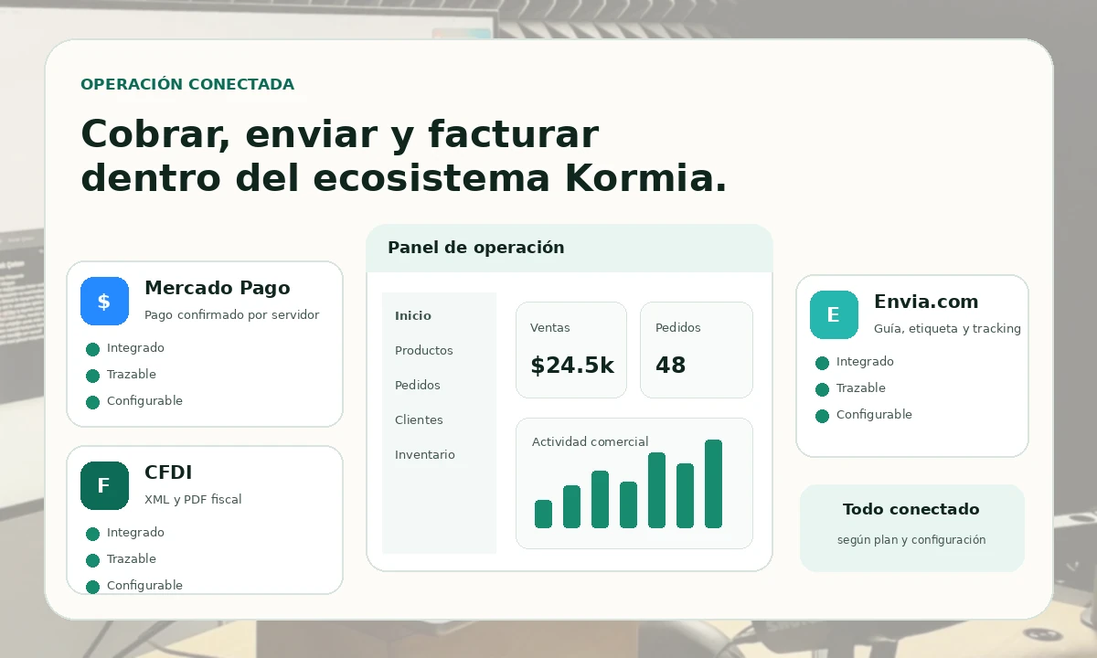This screenshot has width=1097, height=658.
Task: Click Configurable under Envia.com
Action: (874, 415)
